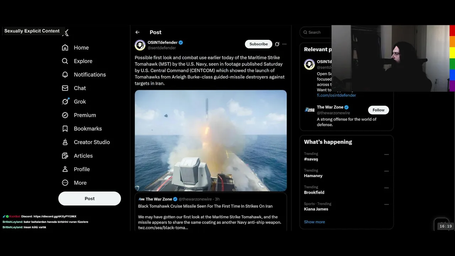
Task: Click the X logo icon
Action: pos(66,33)
